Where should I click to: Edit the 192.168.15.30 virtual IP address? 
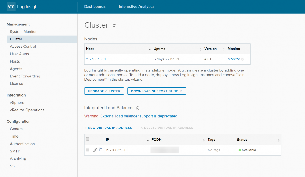coord(95,150)
